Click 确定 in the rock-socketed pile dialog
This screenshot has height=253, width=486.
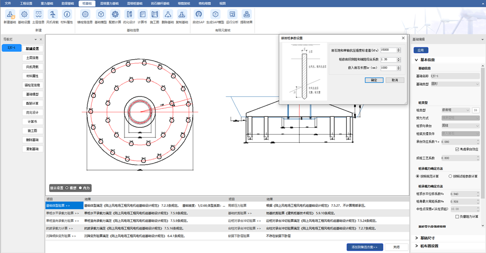[x=374, y=80]
